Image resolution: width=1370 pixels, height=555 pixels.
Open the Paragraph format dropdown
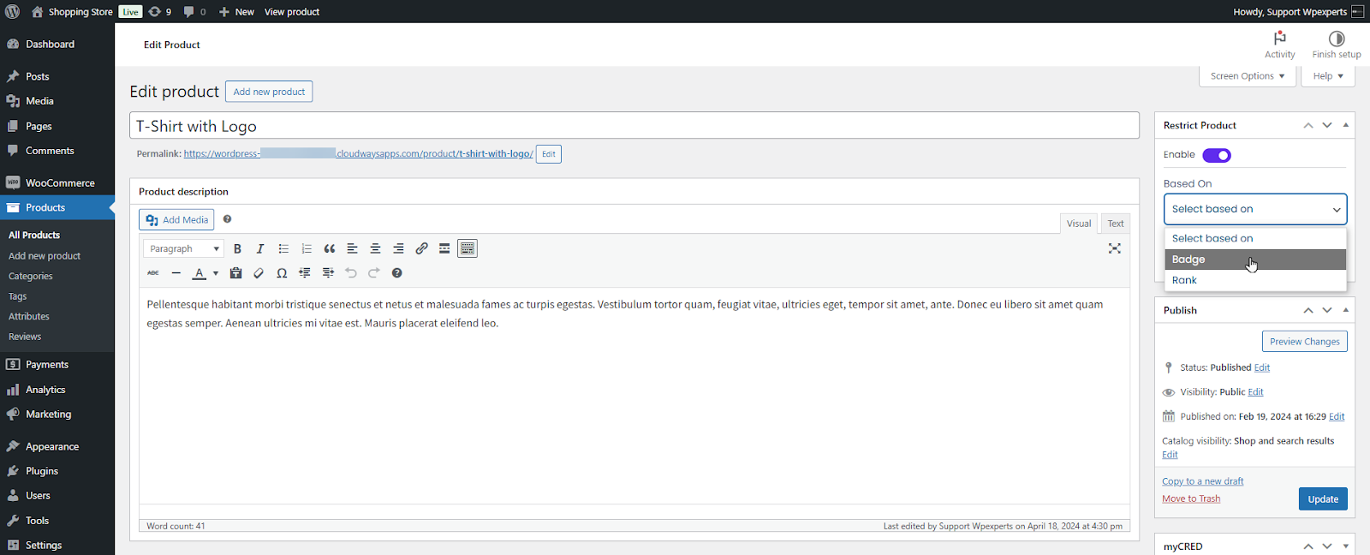tap(184, 249)
